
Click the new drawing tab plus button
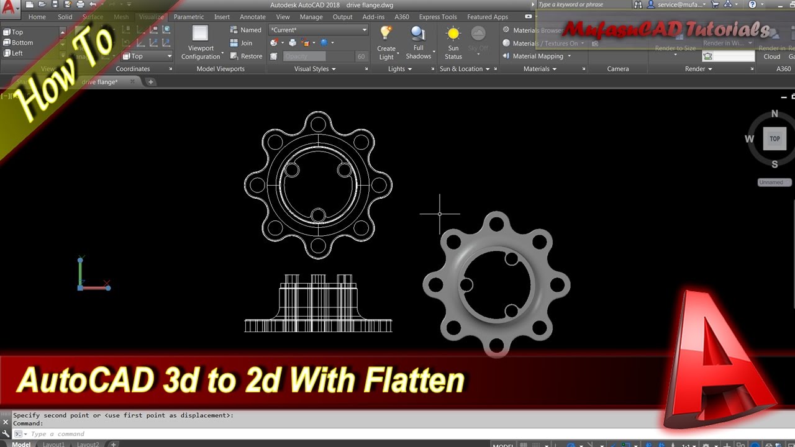click(x=151, y=82)
